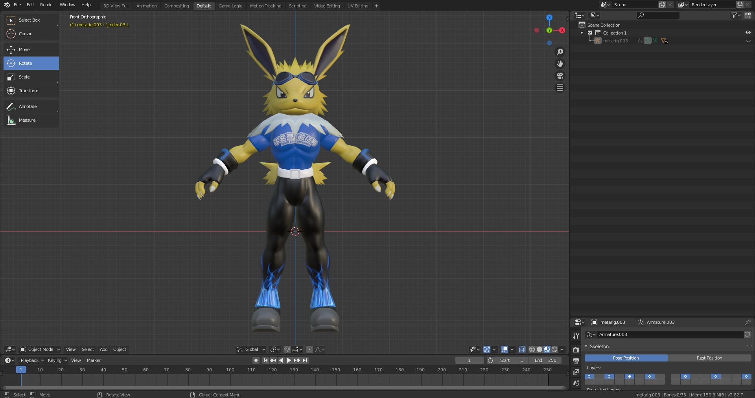Switch to rendered viewport shading
Viewport: 755px width, 398px height.
tap(554, 349)
